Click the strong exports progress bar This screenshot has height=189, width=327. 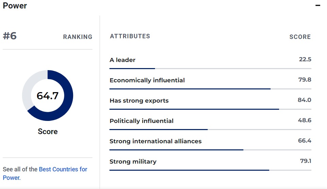tap(210, 109)
